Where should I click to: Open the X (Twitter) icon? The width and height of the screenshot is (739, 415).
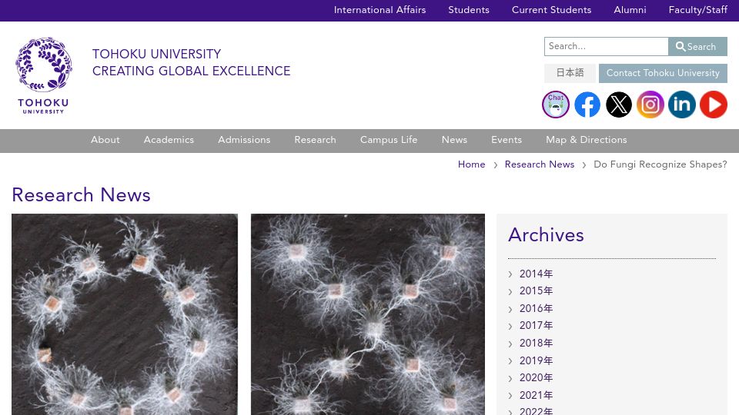tap(619, 105)
